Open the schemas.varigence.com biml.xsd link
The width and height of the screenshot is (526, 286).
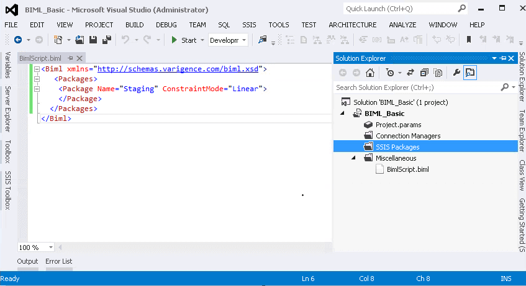pos(178,69)
